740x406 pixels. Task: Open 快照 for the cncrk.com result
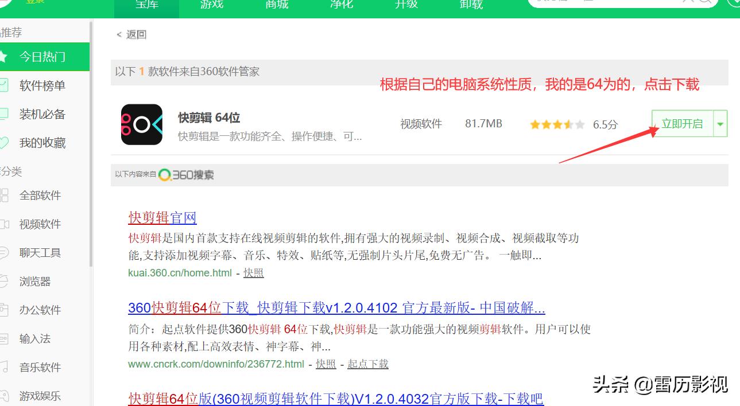pos(326,364)
